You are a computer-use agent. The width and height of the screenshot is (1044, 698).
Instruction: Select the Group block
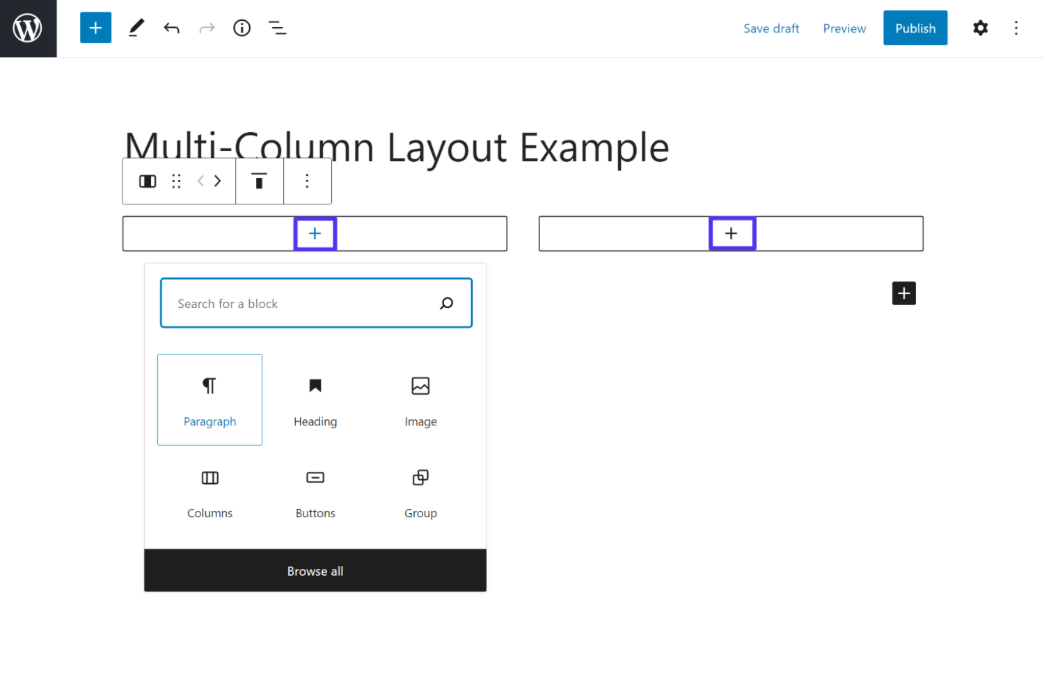tap(420, 492)
